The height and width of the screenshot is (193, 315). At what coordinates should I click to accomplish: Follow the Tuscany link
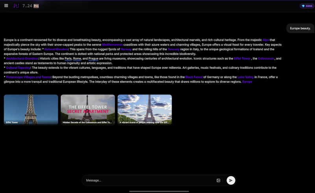tap(174, 49)
